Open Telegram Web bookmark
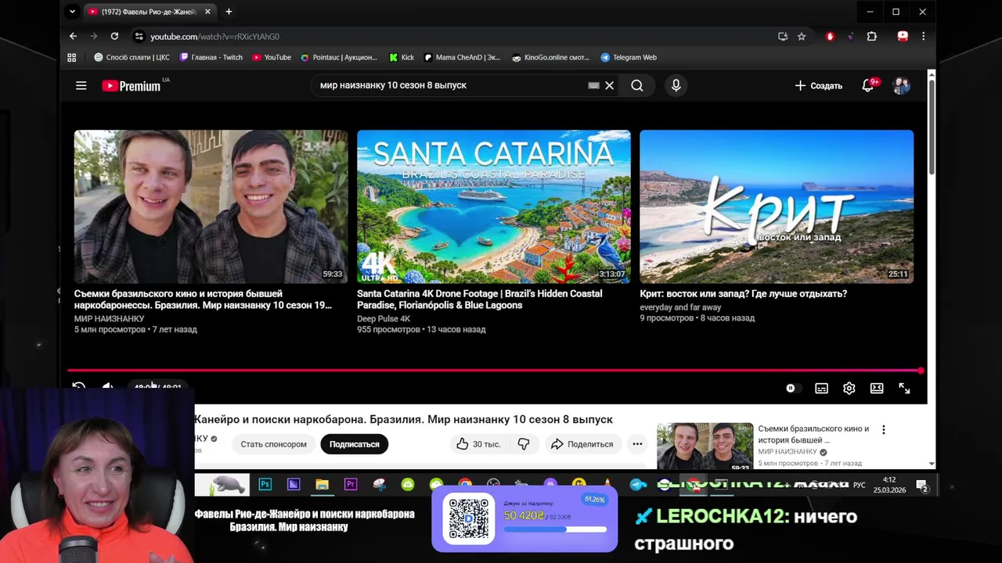Viewport: 1002px width, 563px height. (629, 57)
